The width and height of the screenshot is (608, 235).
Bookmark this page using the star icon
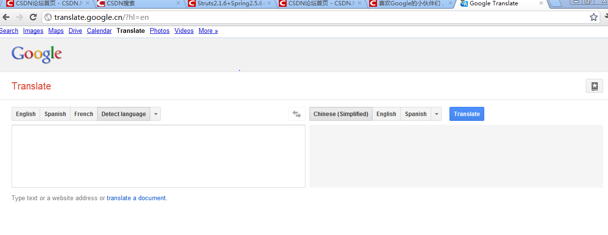tap(594, 17)
